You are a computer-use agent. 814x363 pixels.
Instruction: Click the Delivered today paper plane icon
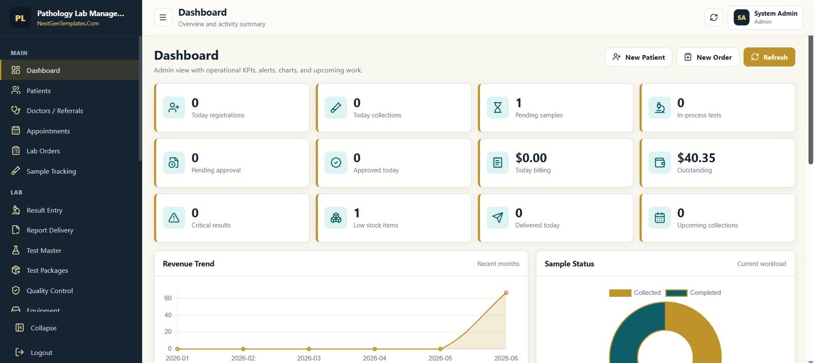point(498,218)
